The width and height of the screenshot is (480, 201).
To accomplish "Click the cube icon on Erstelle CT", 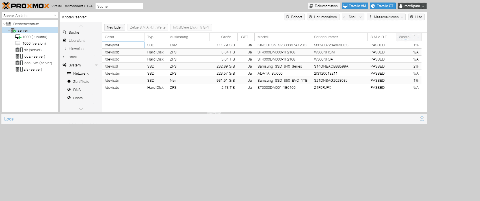I will [x=373, y=6].
